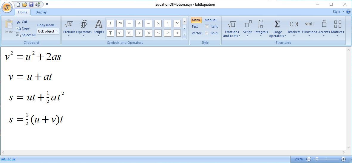Screen dimensions: 352x163
Task: Enable the Bold checkbox
Action: [x=207, y=33]
